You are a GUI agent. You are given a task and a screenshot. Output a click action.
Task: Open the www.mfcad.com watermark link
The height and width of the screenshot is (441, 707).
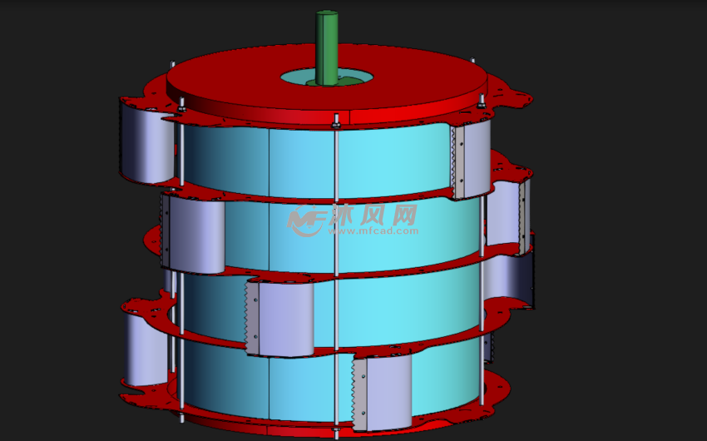(376, 230)
